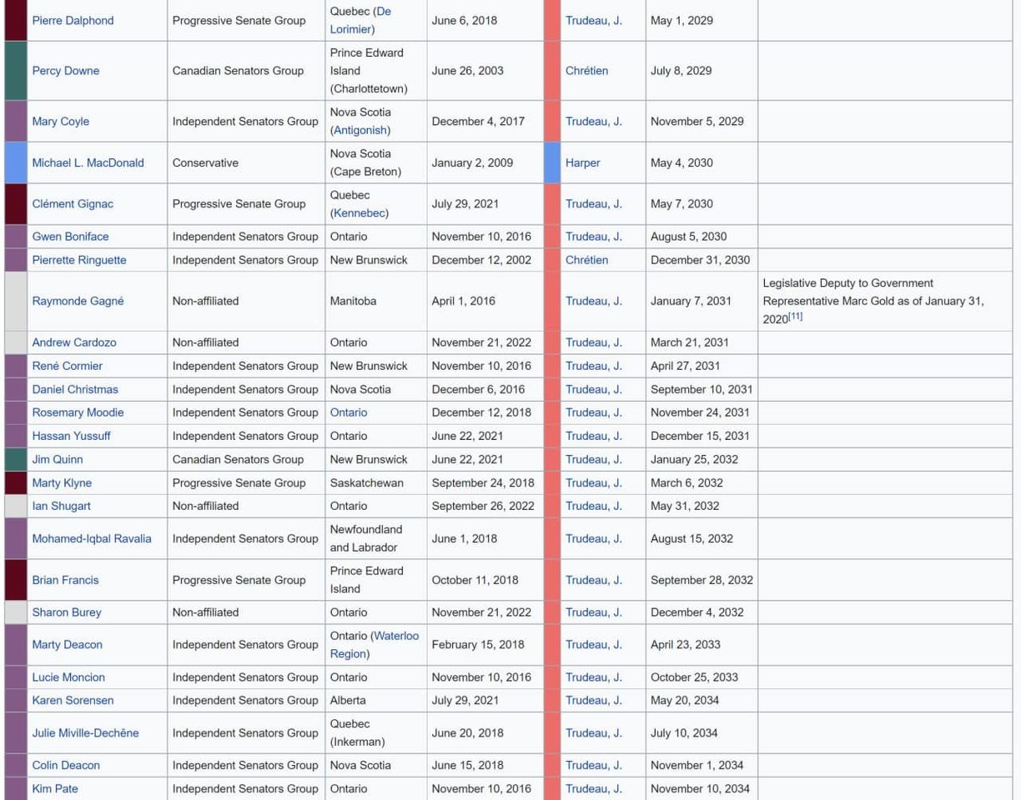1021x800 pixels.
Task: Visit the Julie Miville-Dechêne article
Action: click(x=85, y=732)
